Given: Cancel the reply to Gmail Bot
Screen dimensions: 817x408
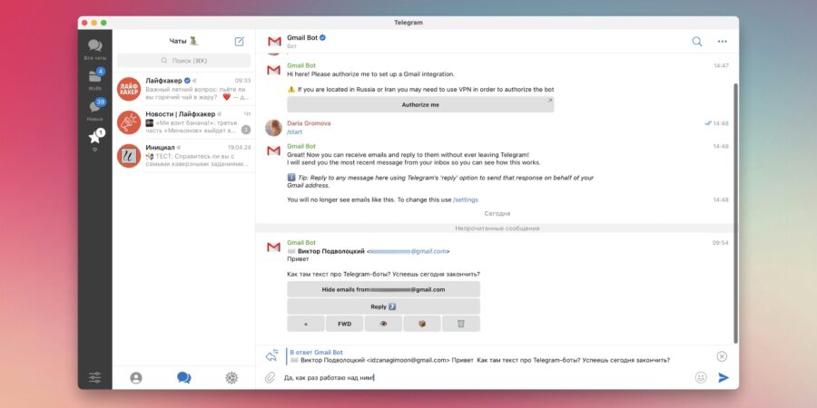Looking at the screenshot, I should point(722,356).
